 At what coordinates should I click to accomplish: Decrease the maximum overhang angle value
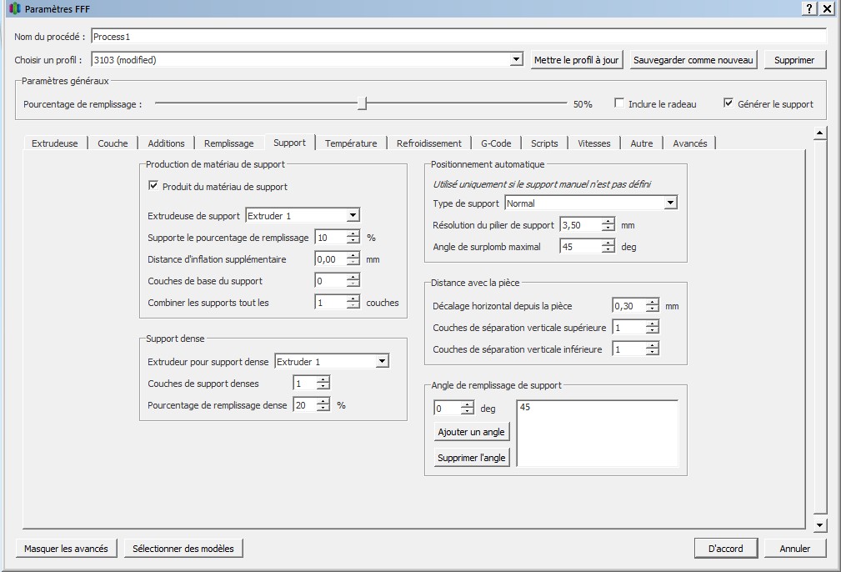click(608, 250)
